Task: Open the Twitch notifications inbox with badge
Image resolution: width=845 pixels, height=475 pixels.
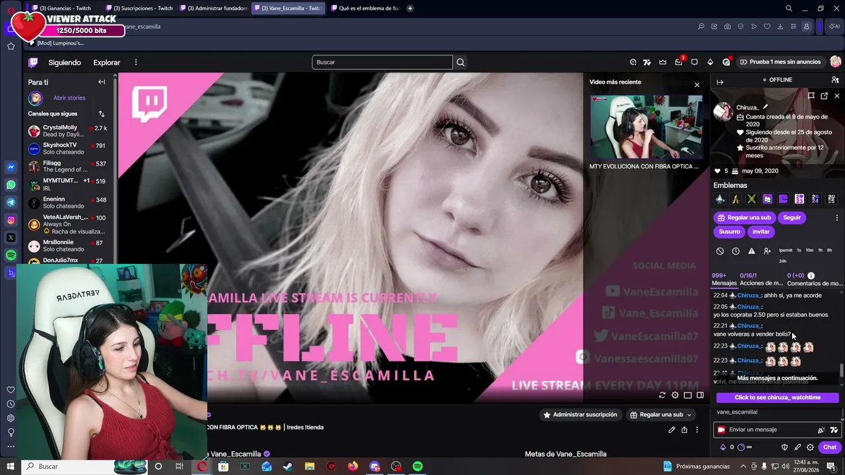Action: point(679,62)
